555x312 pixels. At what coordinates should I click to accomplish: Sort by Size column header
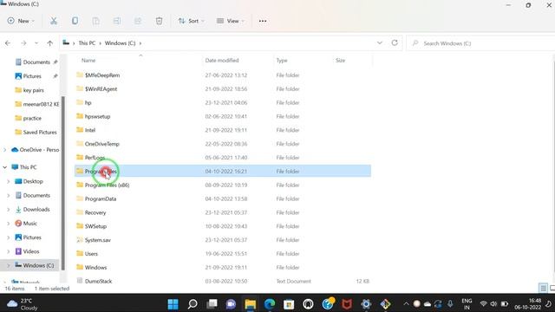[x=340, y=61]
